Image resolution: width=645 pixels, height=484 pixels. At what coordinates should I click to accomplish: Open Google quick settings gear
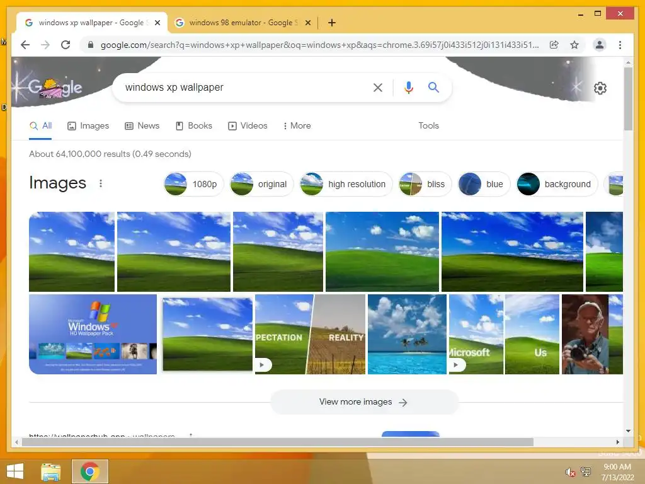[x=600, y=88]
